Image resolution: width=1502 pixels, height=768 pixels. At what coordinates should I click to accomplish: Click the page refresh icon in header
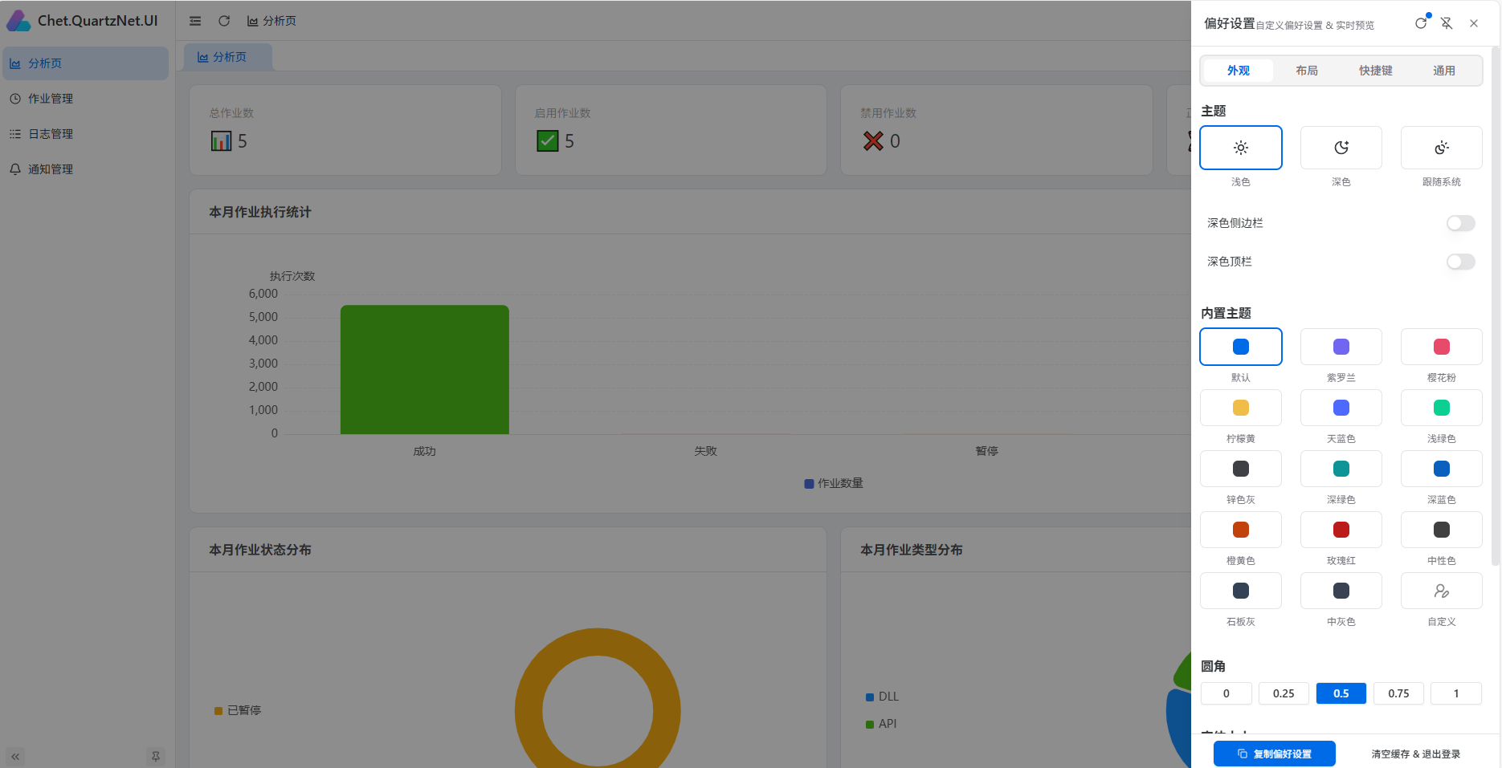[x=224, y=21]
